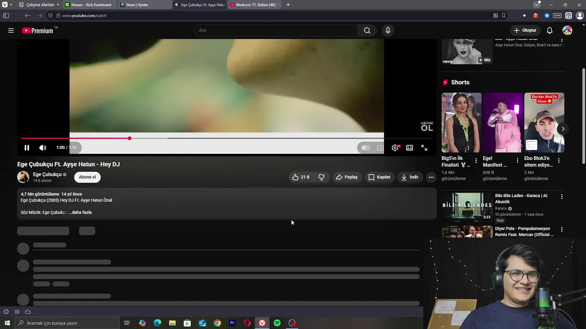Expand description with ...daha fazla

[80, 212]
